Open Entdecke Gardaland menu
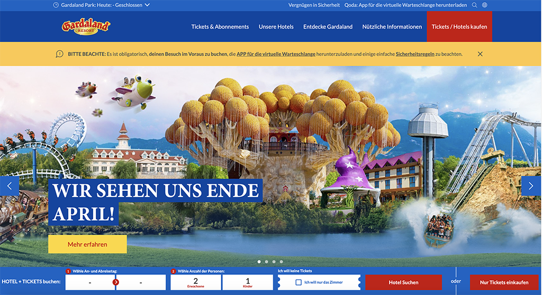The width and height of the screenshot is (542, 295). coord(328,26)
